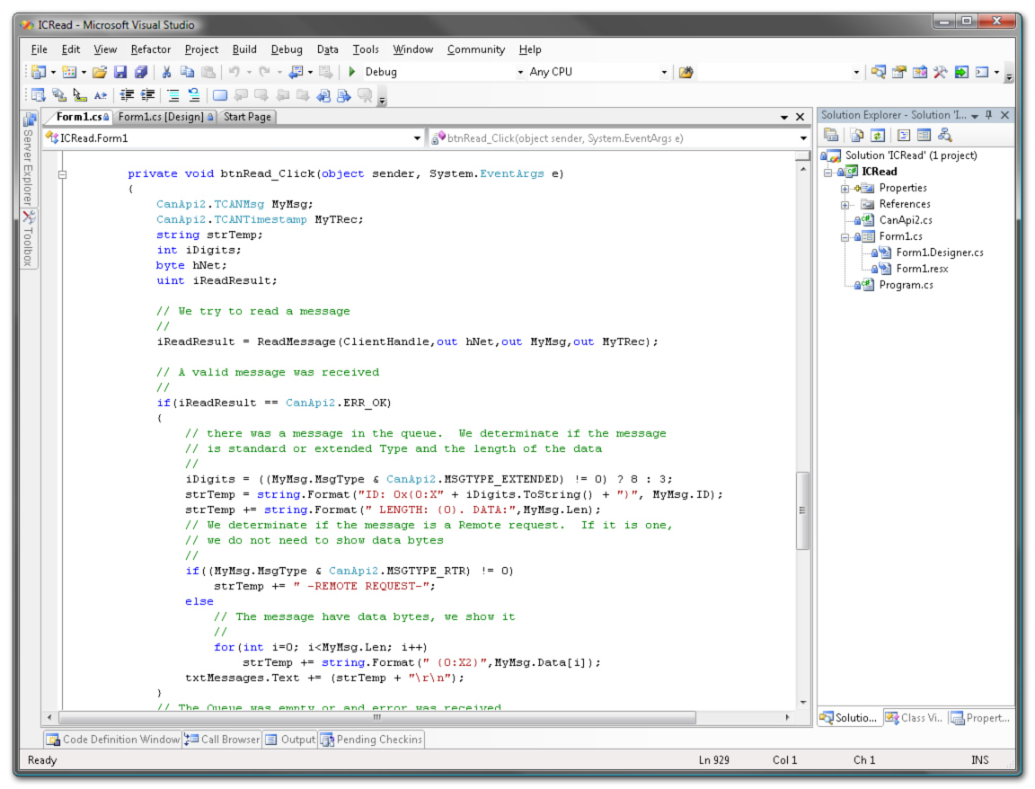Viewport: 1035px width, 789px height.
Task: Click the Cut scissors icon
Action: pyautogui.click(x=166, y=72)
